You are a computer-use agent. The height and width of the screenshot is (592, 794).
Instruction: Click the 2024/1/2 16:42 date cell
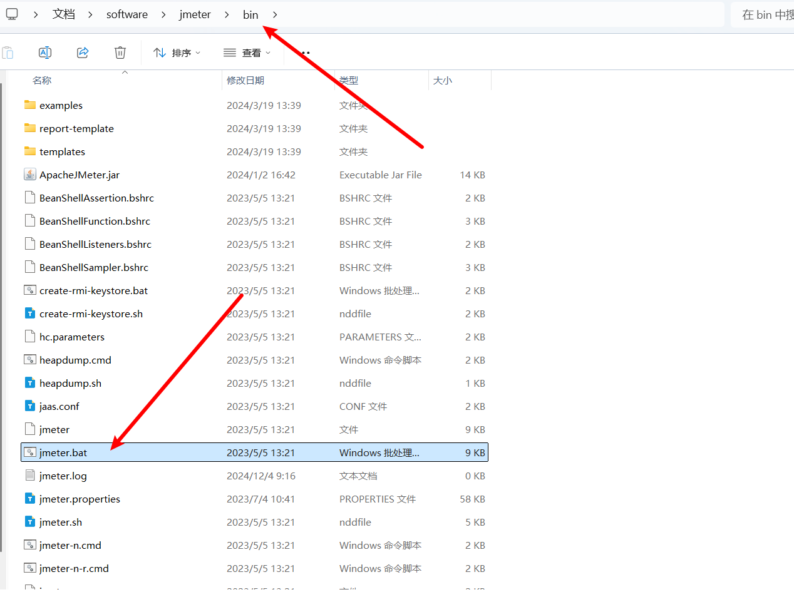coord(260,175)
